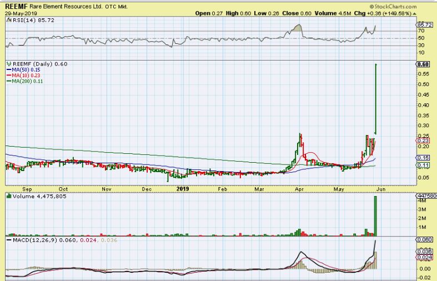Image resolution: width=437 pixels, height=281 pixels.
Task: Click the tallest green volume bar in late May
Action: 375,216
